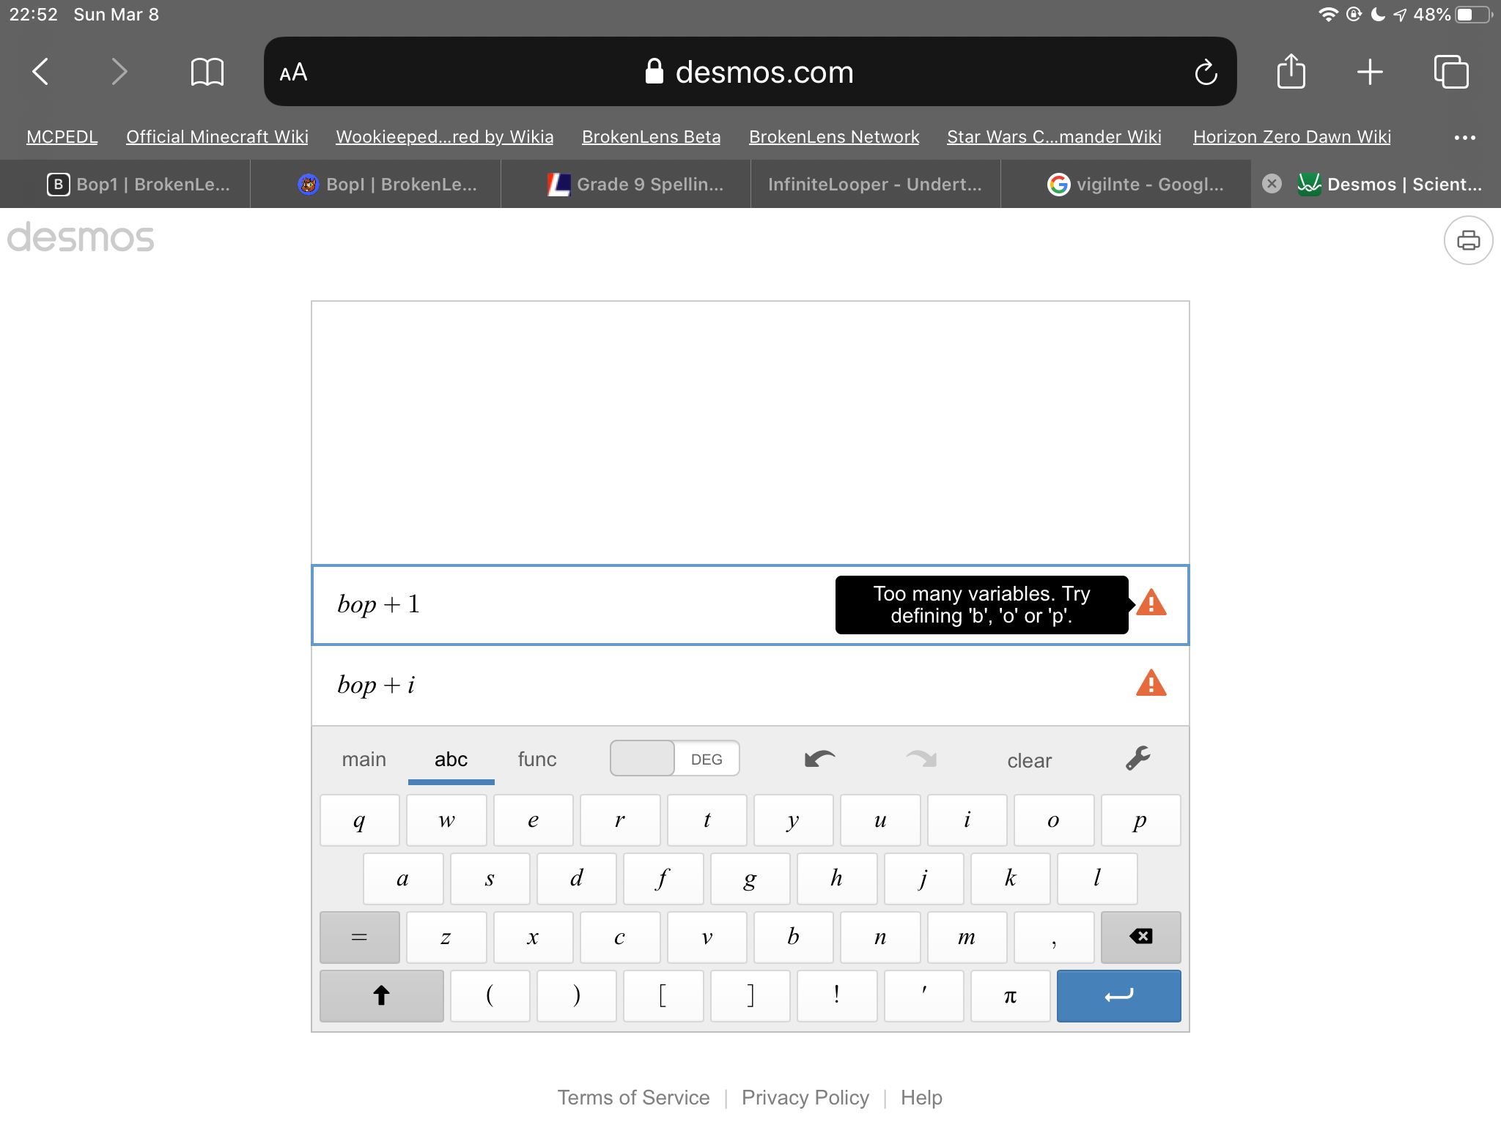1501x1125 pixels.
Task: Open BrokenLens Network bookmark
Action: (x=834, y=137)
